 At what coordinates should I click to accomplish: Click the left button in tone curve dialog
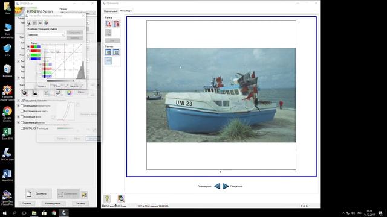click(x=41, y=86)
